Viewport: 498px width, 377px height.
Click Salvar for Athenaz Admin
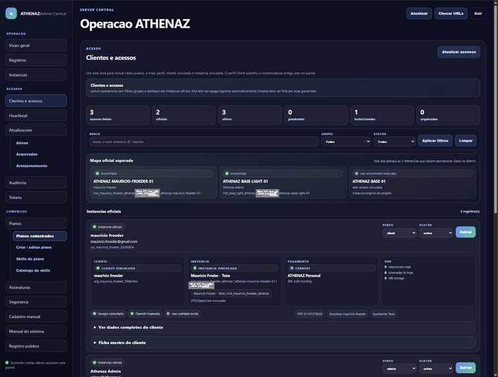tap(466, 368)
